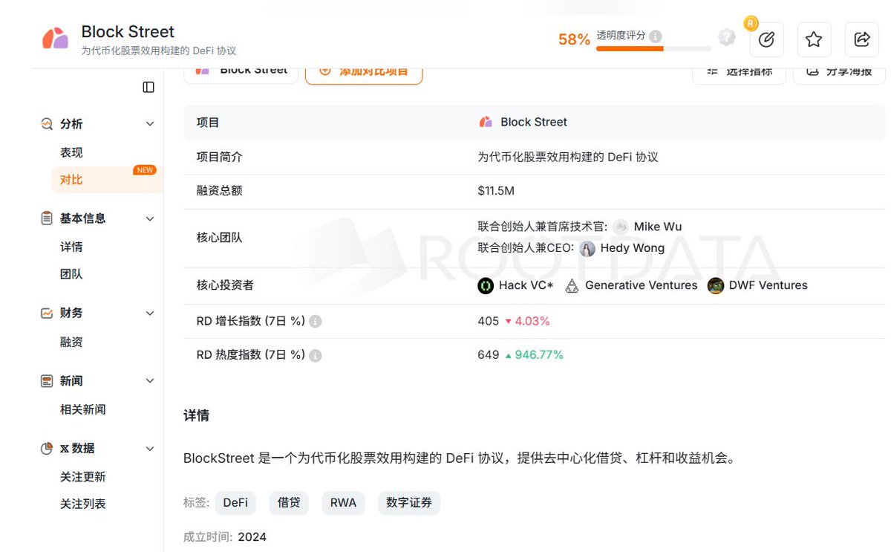Image resolution: width=891 pixels, height=552 pixels.
Task: Click the orange R badge icon
Action: (x=750, y=24)
